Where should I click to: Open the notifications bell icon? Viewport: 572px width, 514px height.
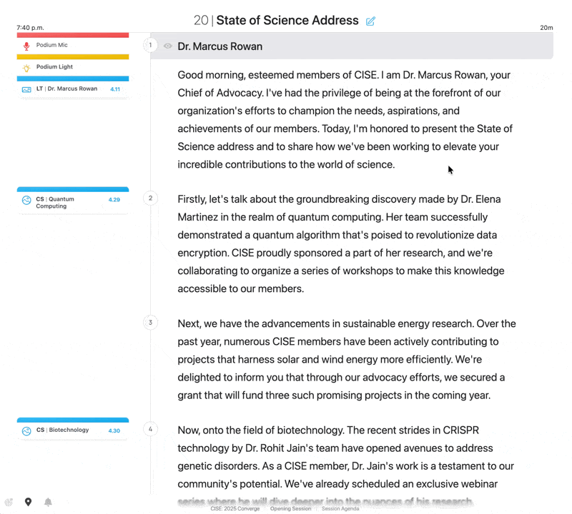pyautogui.click(x=48, y=502)
